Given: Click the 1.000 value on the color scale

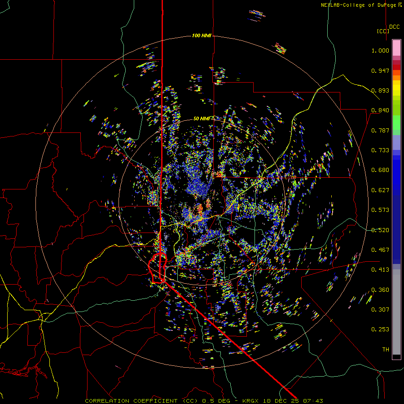Looking at the screenshot, I should [380, 50].
